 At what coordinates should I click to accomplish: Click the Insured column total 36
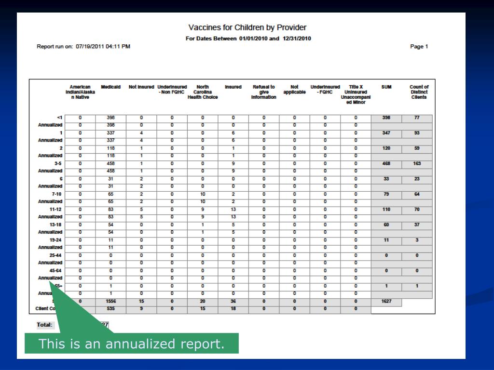(x=233, y=301)
